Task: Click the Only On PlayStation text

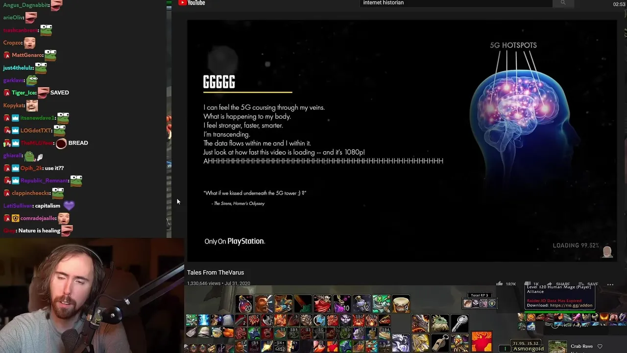Action: point(234,241)
